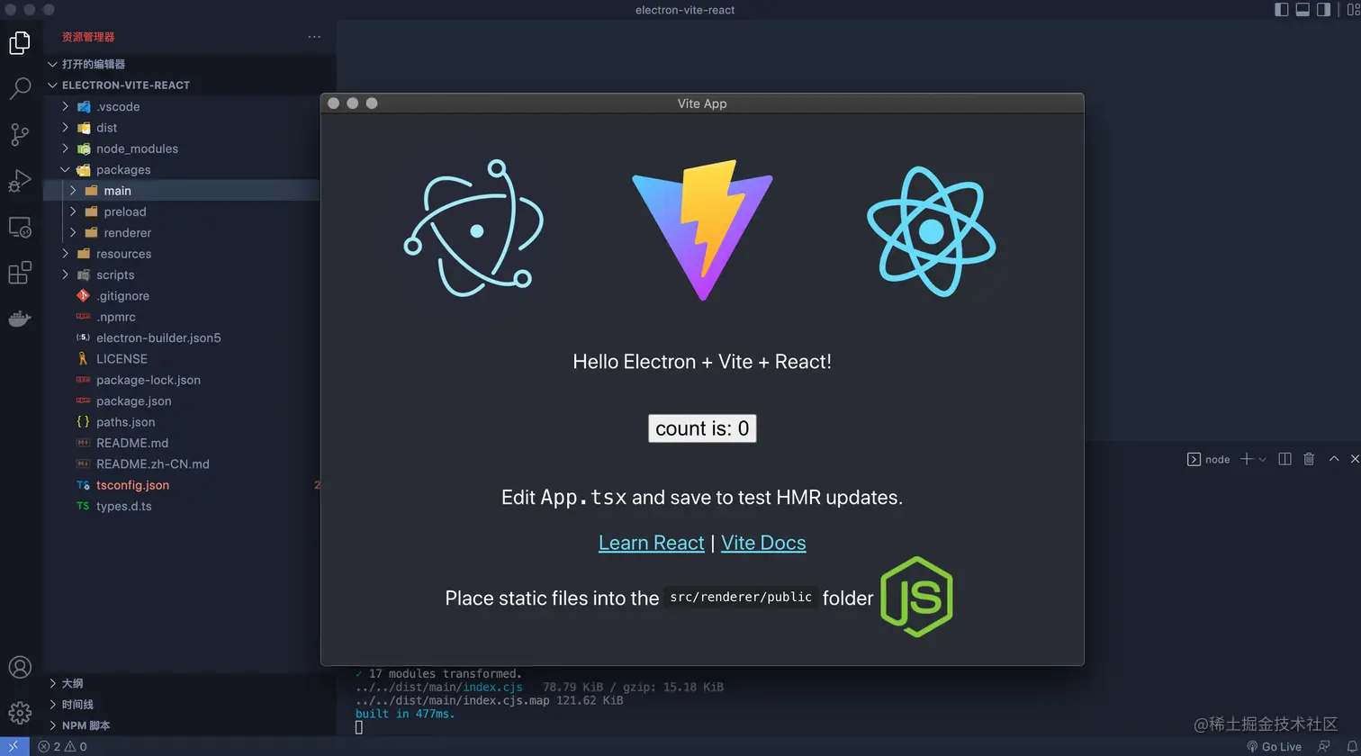Click the index.cjs path in terminal output
The image size is (1361, 756).
click(492, 687)
